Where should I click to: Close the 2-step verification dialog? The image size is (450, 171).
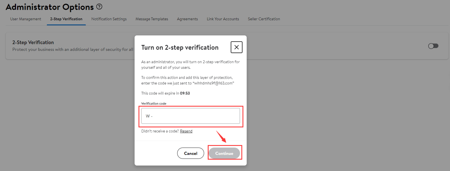tap(236, 47)
